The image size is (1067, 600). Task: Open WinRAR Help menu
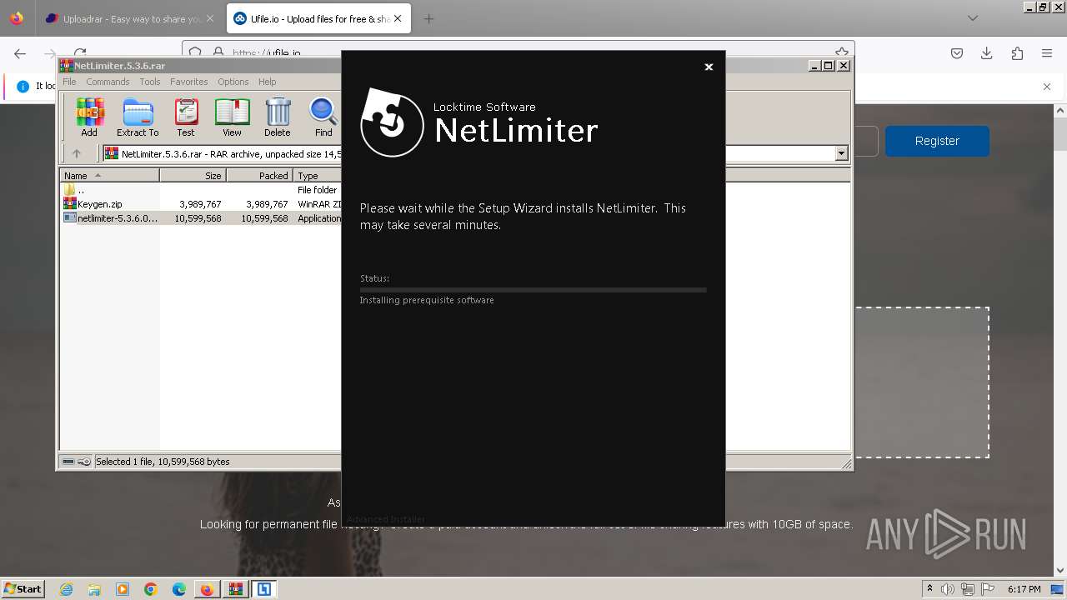[267, 82]
